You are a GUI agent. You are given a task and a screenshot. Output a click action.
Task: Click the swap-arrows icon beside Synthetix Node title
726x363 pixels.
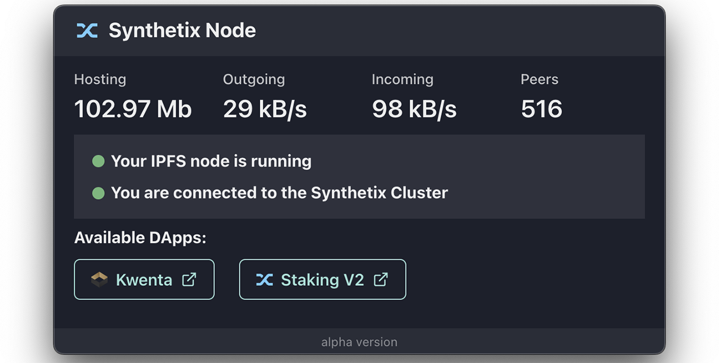point(86,31)
